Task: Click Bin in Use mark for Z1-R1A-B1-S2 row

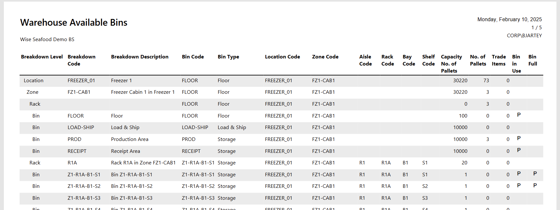Action: click(519, 186)
